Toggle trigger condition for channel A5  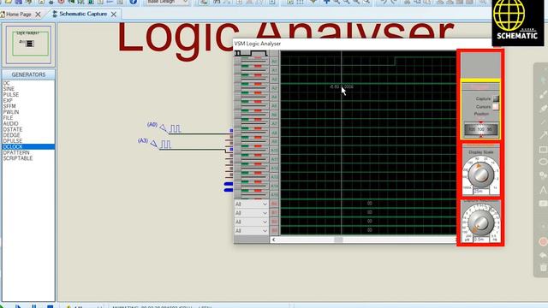tap(252, 106)
